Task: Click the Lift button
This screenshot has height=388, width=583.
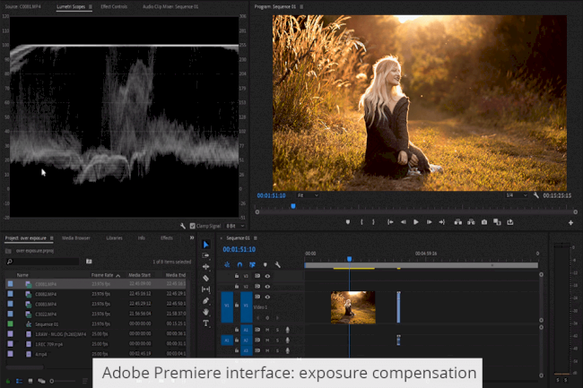Action: coord(458,222)
